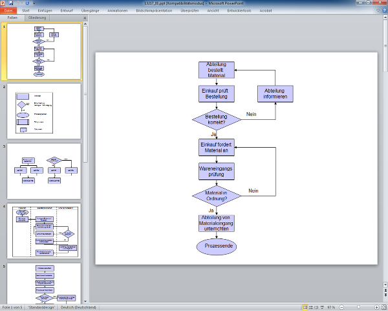This screenshot has height=311, width=388.
Task: Click the slide panel scroll down arrow
Action: 85,300
